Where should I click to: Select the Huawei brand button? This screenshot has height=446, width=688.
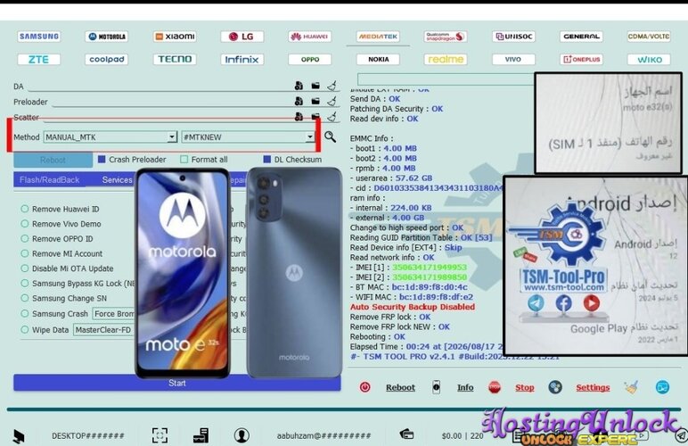coord(310,37)
